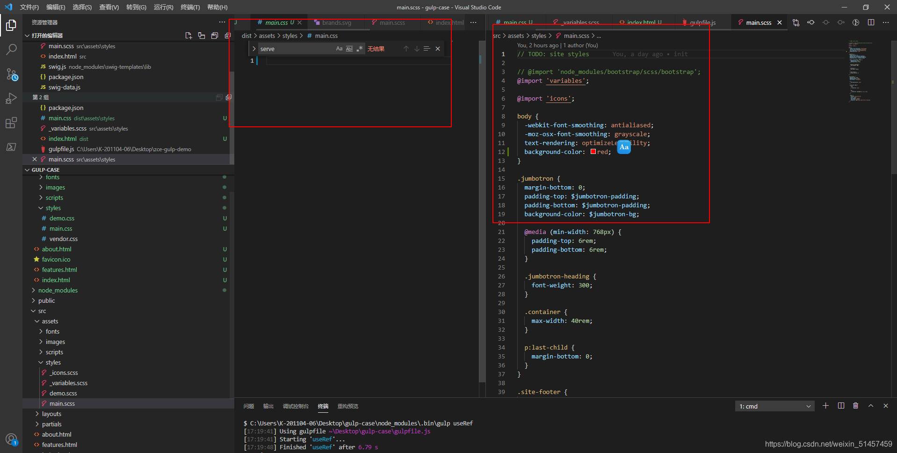Close the active main.scss tab
This screenshot has height=453, width=897.
780,22
